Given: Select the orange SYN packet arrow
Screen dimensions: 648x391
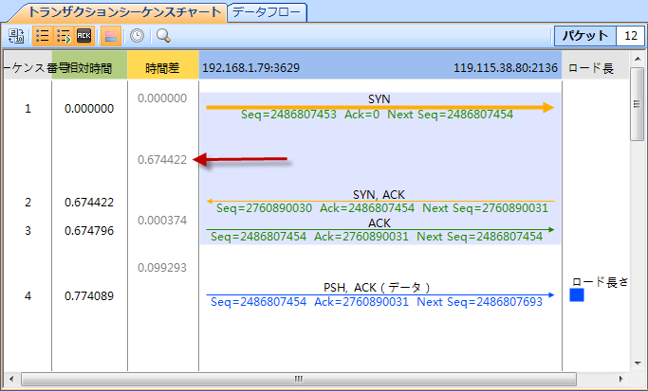Looking at the screenshot, I should (380, 108).
